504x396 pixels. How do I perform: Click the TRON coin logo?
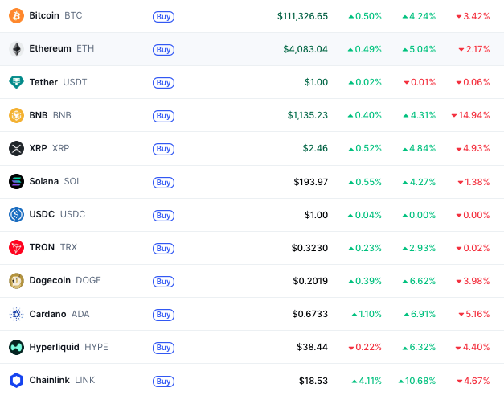tap(16, 248)
